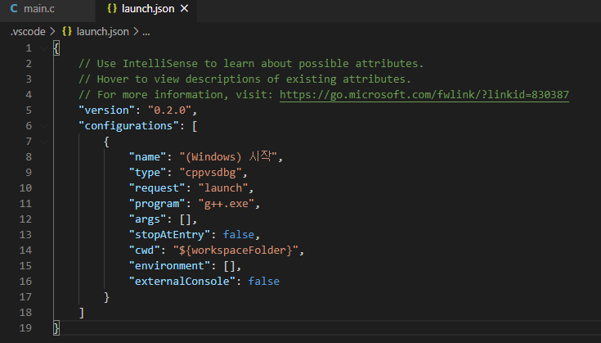601x343 pixels.
Task: Click the "launch" value
Action: tap(223, 188)
